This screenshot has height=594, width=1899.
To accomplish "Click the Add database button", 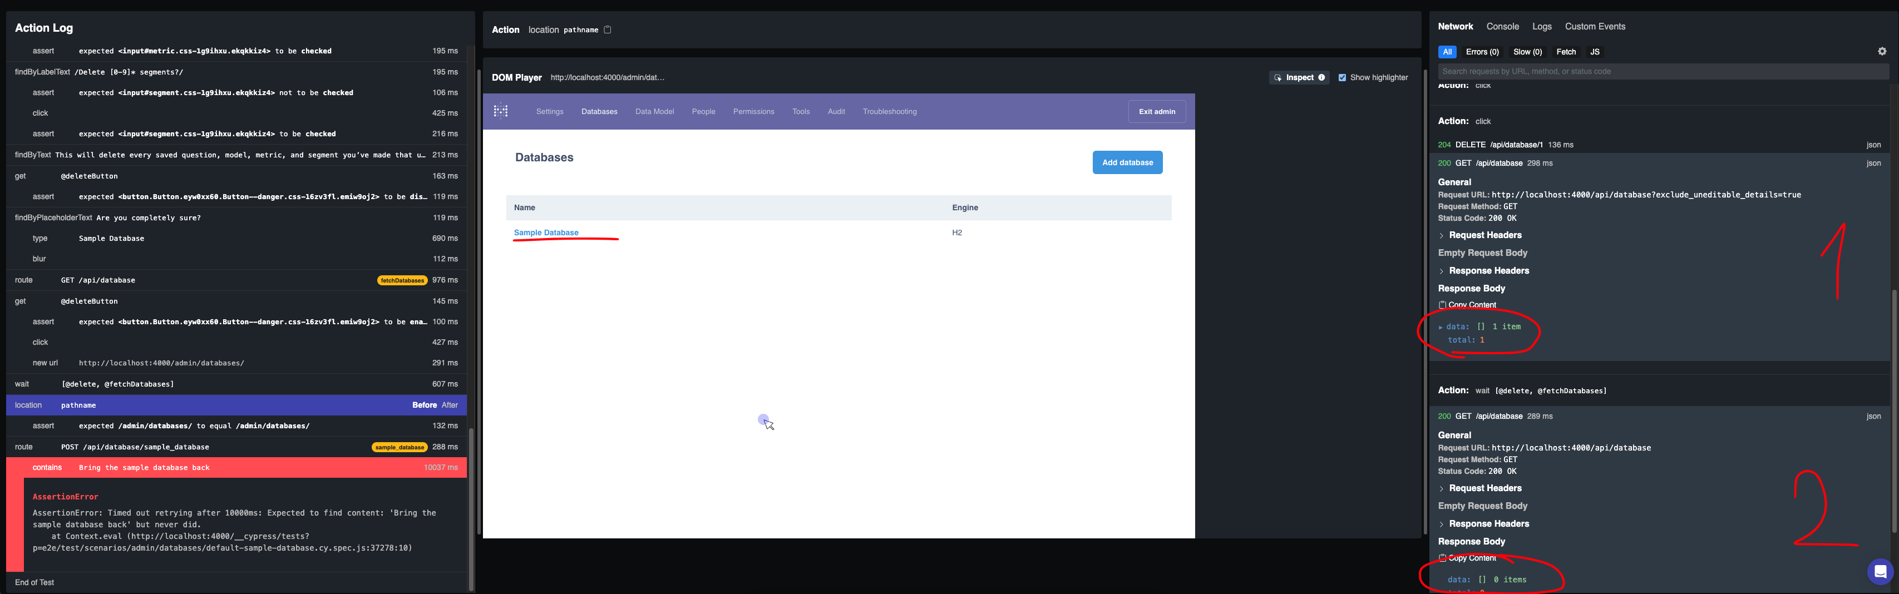I will pyautogui.click(x=1127, y=162).
